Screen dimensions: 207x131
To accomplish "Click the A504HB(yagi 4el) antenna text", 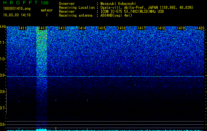I will pyautogui.click(x=116, y=15).
